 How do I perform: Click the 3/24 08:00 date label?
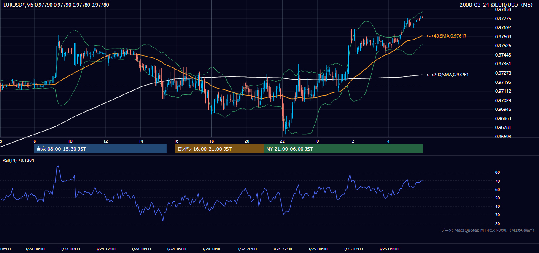35,249
